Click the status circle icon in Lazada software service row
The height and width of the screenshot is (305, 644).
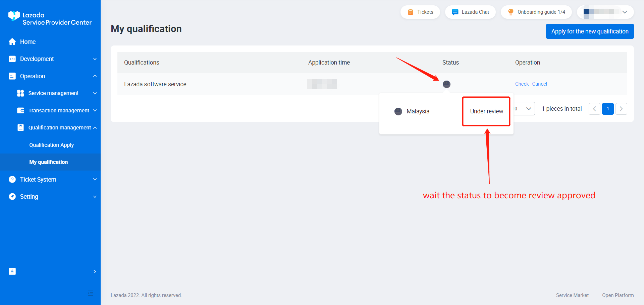[x=446, y=84]
